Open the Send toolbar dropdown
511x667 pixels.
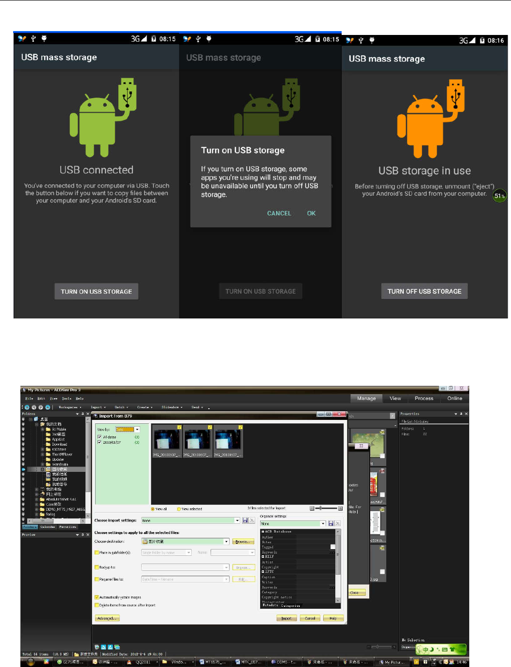click(x=197, y=407)
